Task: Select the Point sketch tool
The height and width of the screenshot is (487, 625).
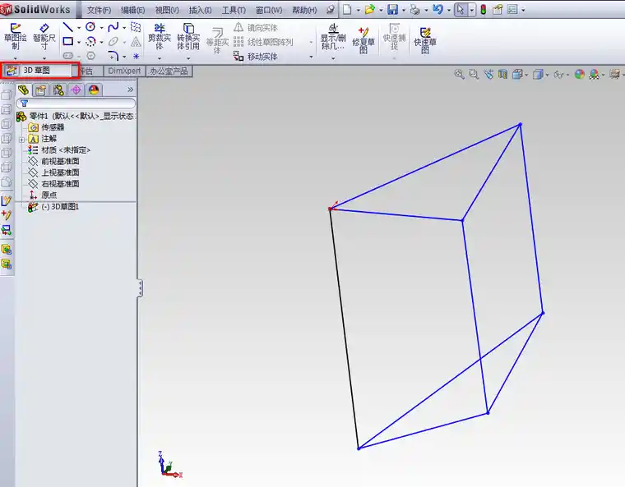Action: pyautogui.click(x=136, y=56)
